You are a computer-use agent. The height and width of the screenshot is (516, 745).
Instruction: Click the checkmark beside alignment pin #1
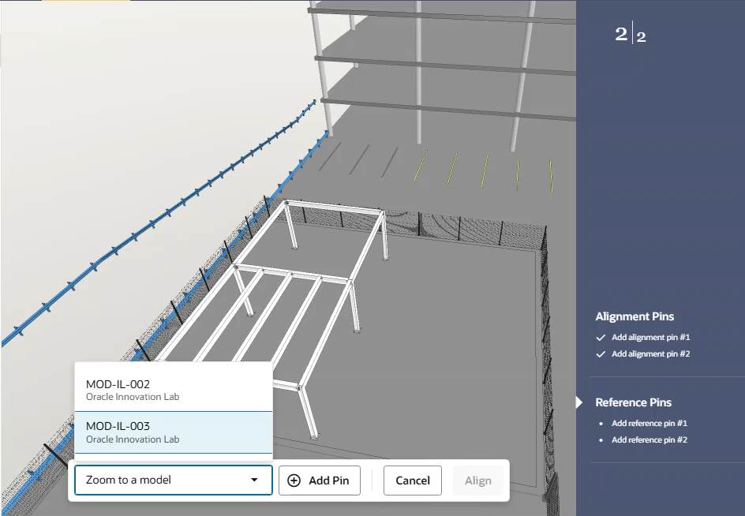(x=601, y=338)
